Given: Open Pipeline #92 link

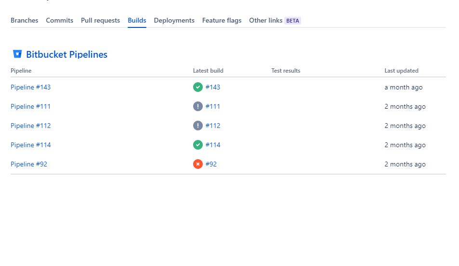Looking at the screenshot, I should (x=29, y=165).
